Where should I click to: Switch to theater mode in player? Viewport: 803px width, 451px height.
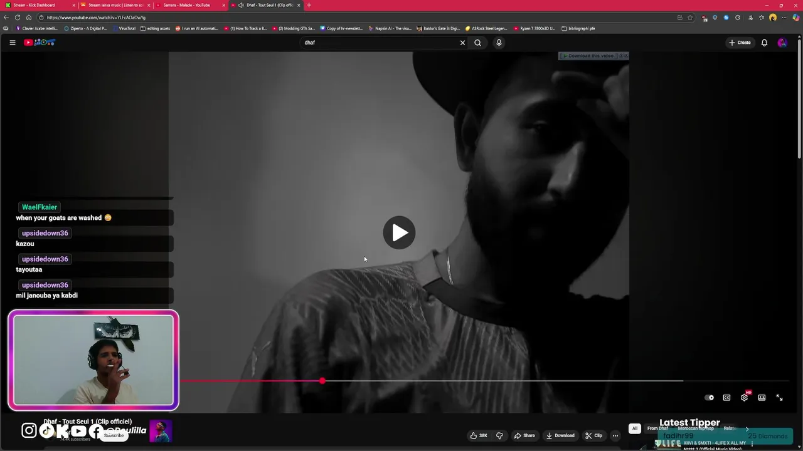[762, 398]
